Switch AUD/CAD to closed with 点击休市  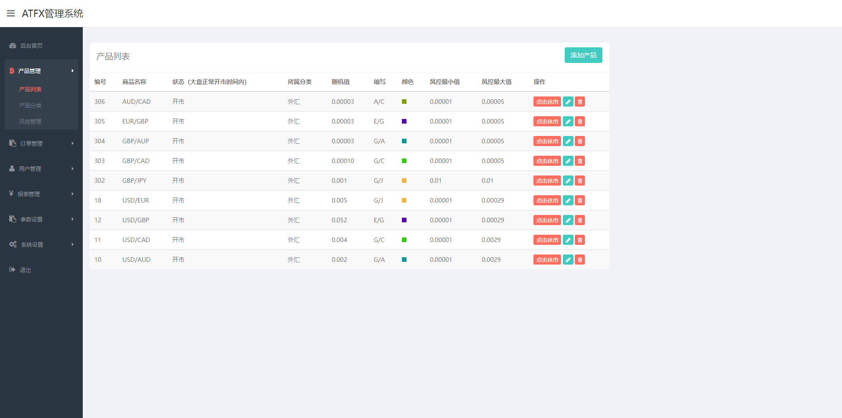(x=547, y=102)
